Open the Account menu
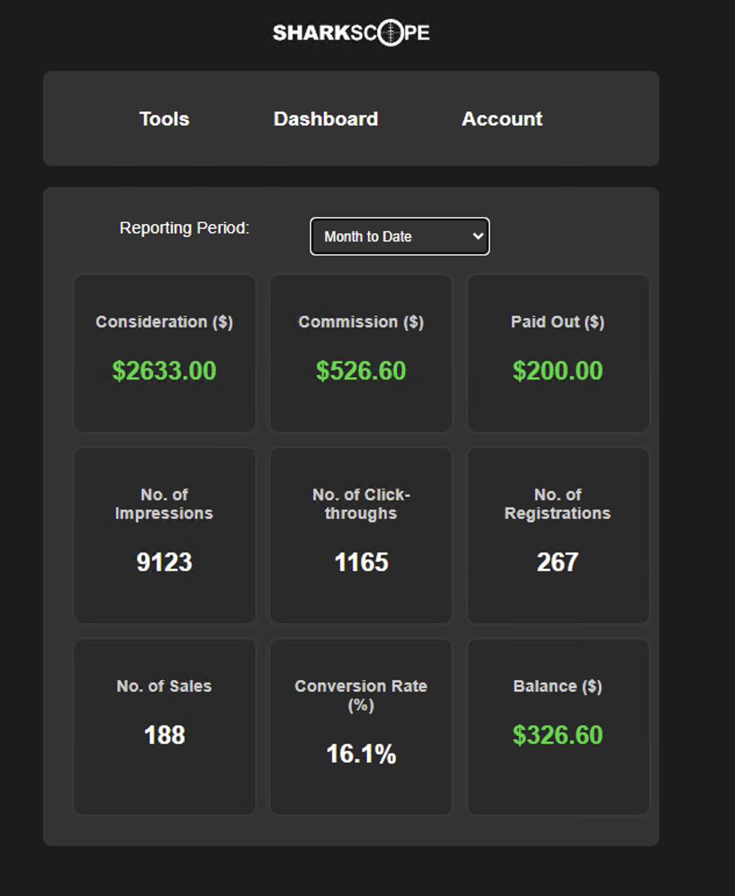The width and height of the screenshot is (735, 896). pos(502,119)
